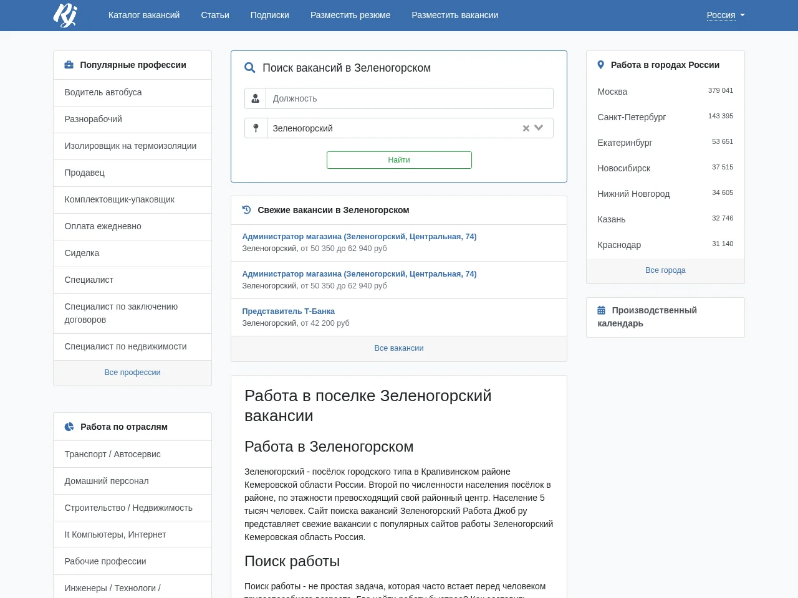Click the briefcase icon beside Популярные профессии
Viewport: 798px width, 598px height.
tap(69, 65)
